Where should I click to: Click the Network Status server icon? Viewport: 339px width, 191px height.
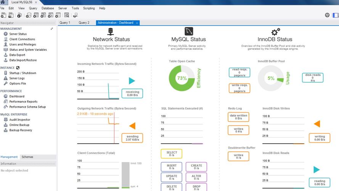111,32
